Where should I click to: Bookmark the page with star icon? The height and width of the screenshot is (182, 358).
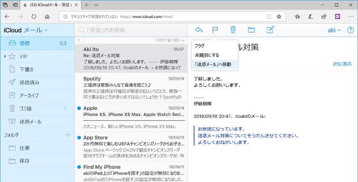pos(279,17)
